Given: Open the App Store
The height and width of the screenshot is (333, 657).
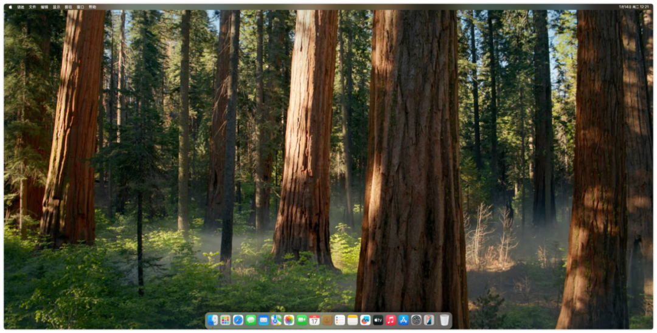Looking at the screenshot, I should pyautogui.click(x=403, y=320).
